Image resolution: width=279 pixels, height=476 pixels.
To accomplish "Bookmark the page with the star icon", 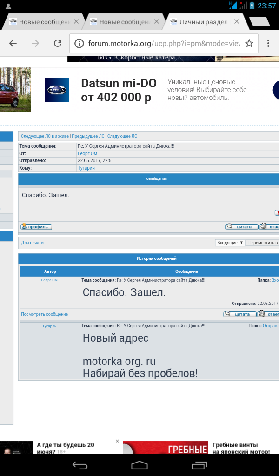I will point(249,43).
